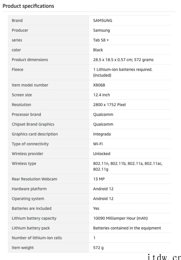Click the 28.5 x 18.5 dimensions value
This screenshot has height=260, width=181.
pyautogui.click(x=123, y=60)
